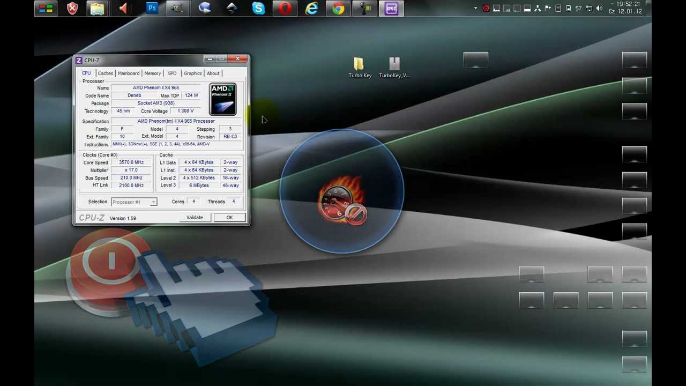Close the CPU-Z window

tap(237, 58)
